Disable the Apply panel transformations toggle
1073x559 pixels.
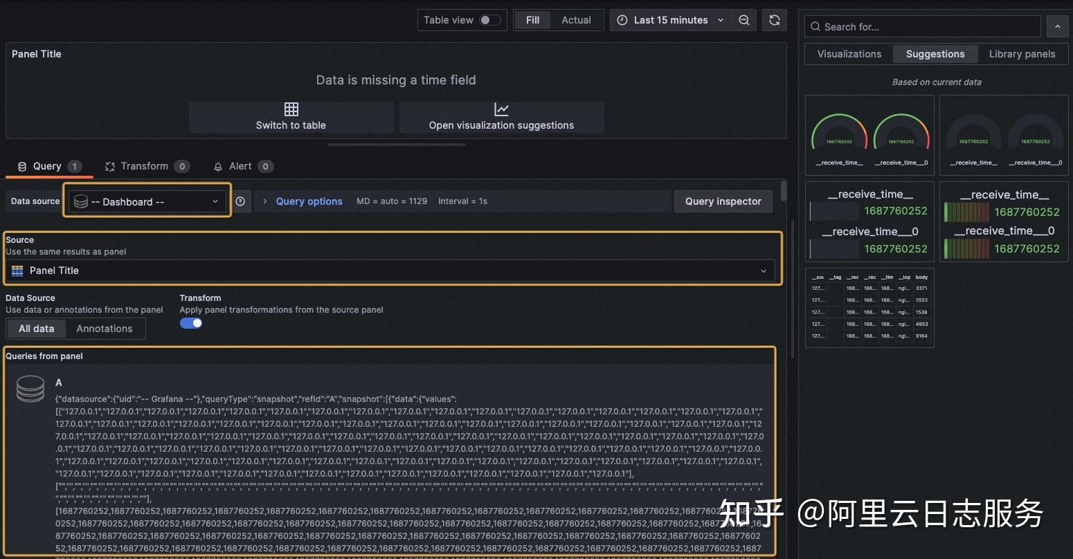click(x=191, y=322)
